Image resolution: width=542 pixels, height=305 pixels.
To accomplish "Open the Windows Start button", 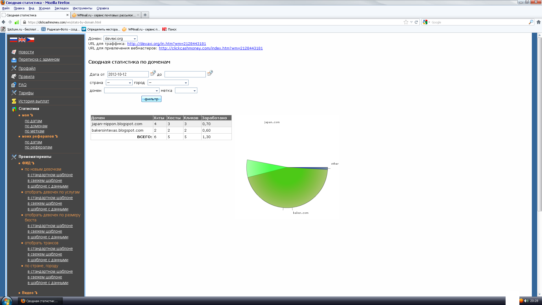I will pos(7,301).
